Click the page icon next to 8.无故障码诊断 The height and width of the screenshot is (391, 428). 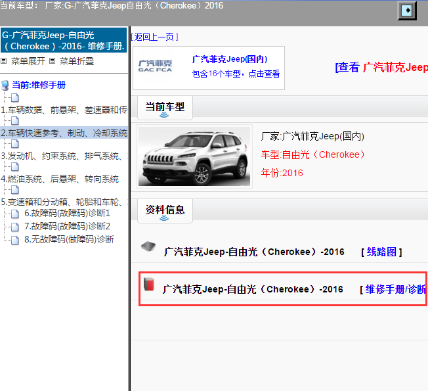point(14,240)
